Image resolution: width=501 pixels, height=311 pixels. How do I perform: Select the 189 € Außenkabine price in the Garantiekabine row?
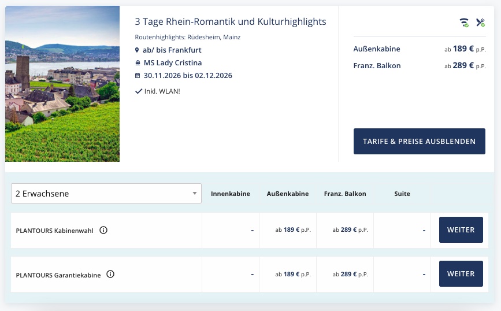click(293, 274)
